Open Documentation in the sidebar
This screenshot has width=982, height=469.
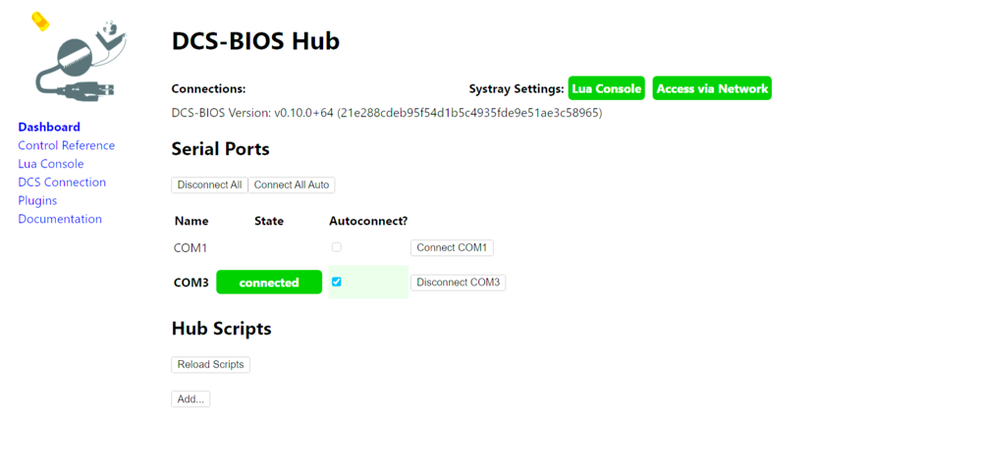tap(60, 219)
